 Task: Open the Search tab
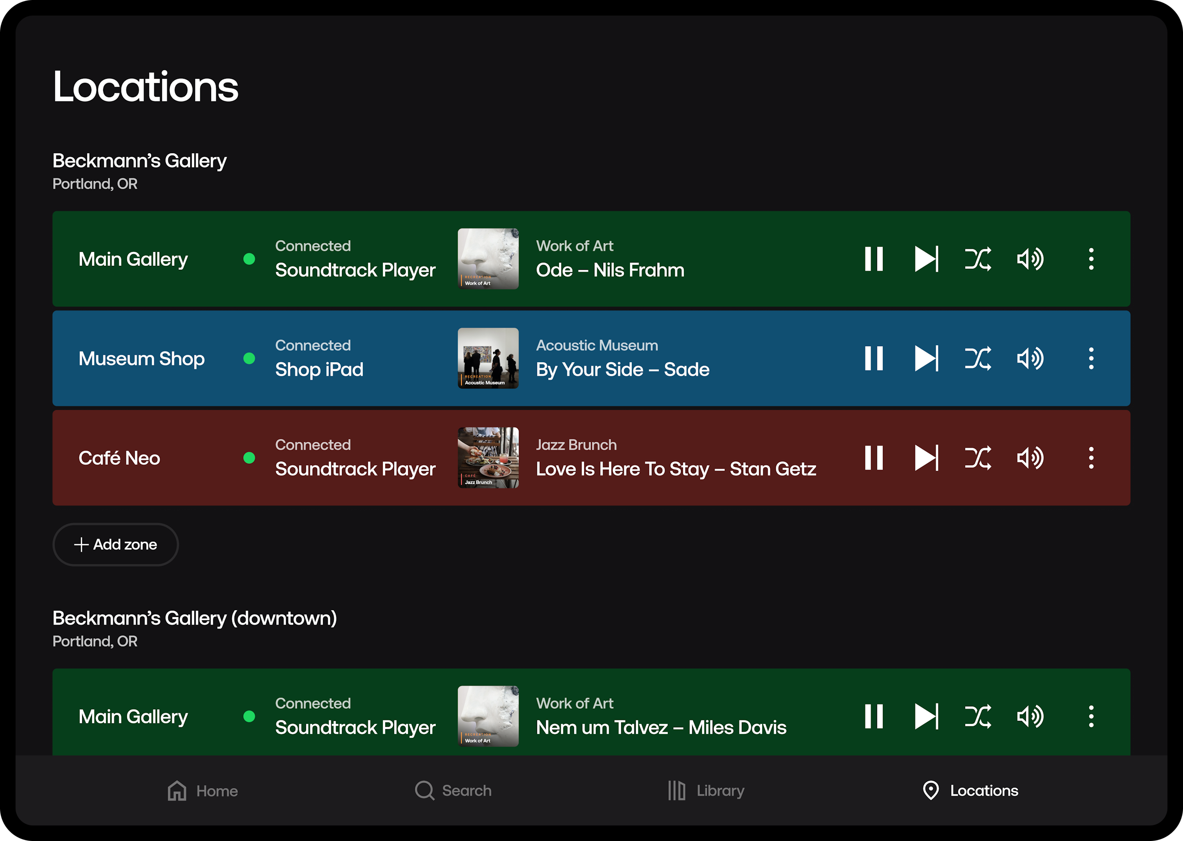[453, 791]
